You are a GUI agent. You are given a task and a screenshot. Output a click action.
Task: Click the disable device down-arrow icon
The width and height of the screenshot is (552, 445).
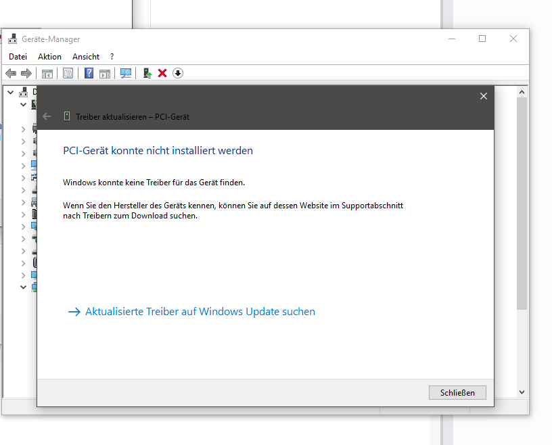pyautogui.click(x=178, y=73)
